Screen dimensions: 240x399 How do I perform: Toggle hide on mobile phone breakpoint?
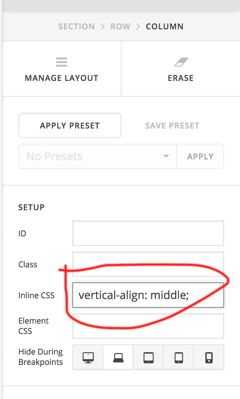pyautogui.click(x=209, y=357)
